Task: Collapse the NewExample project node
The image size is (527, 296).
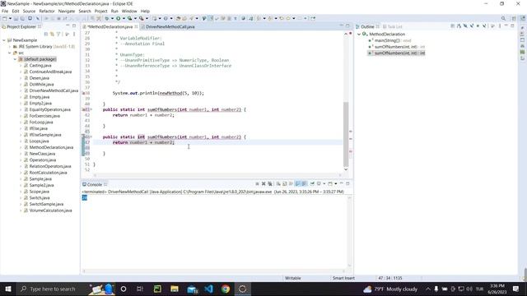Action: 4,40
